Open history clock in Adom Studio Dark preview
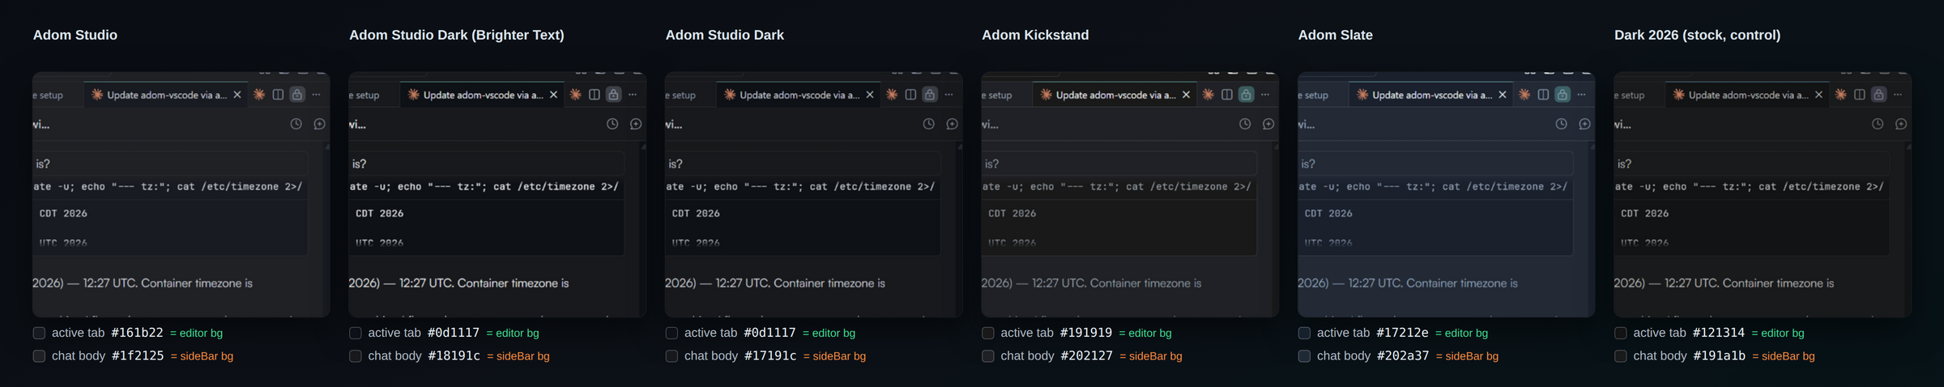This screenshot has height=387, width=1944. [x=929, y=124]
